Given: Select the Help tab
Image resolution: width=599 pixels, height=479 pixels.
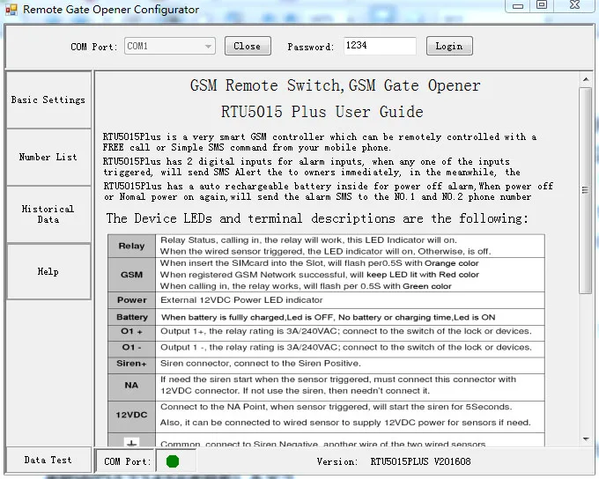Looking at the screenshot, I should [x=48, y=271].
